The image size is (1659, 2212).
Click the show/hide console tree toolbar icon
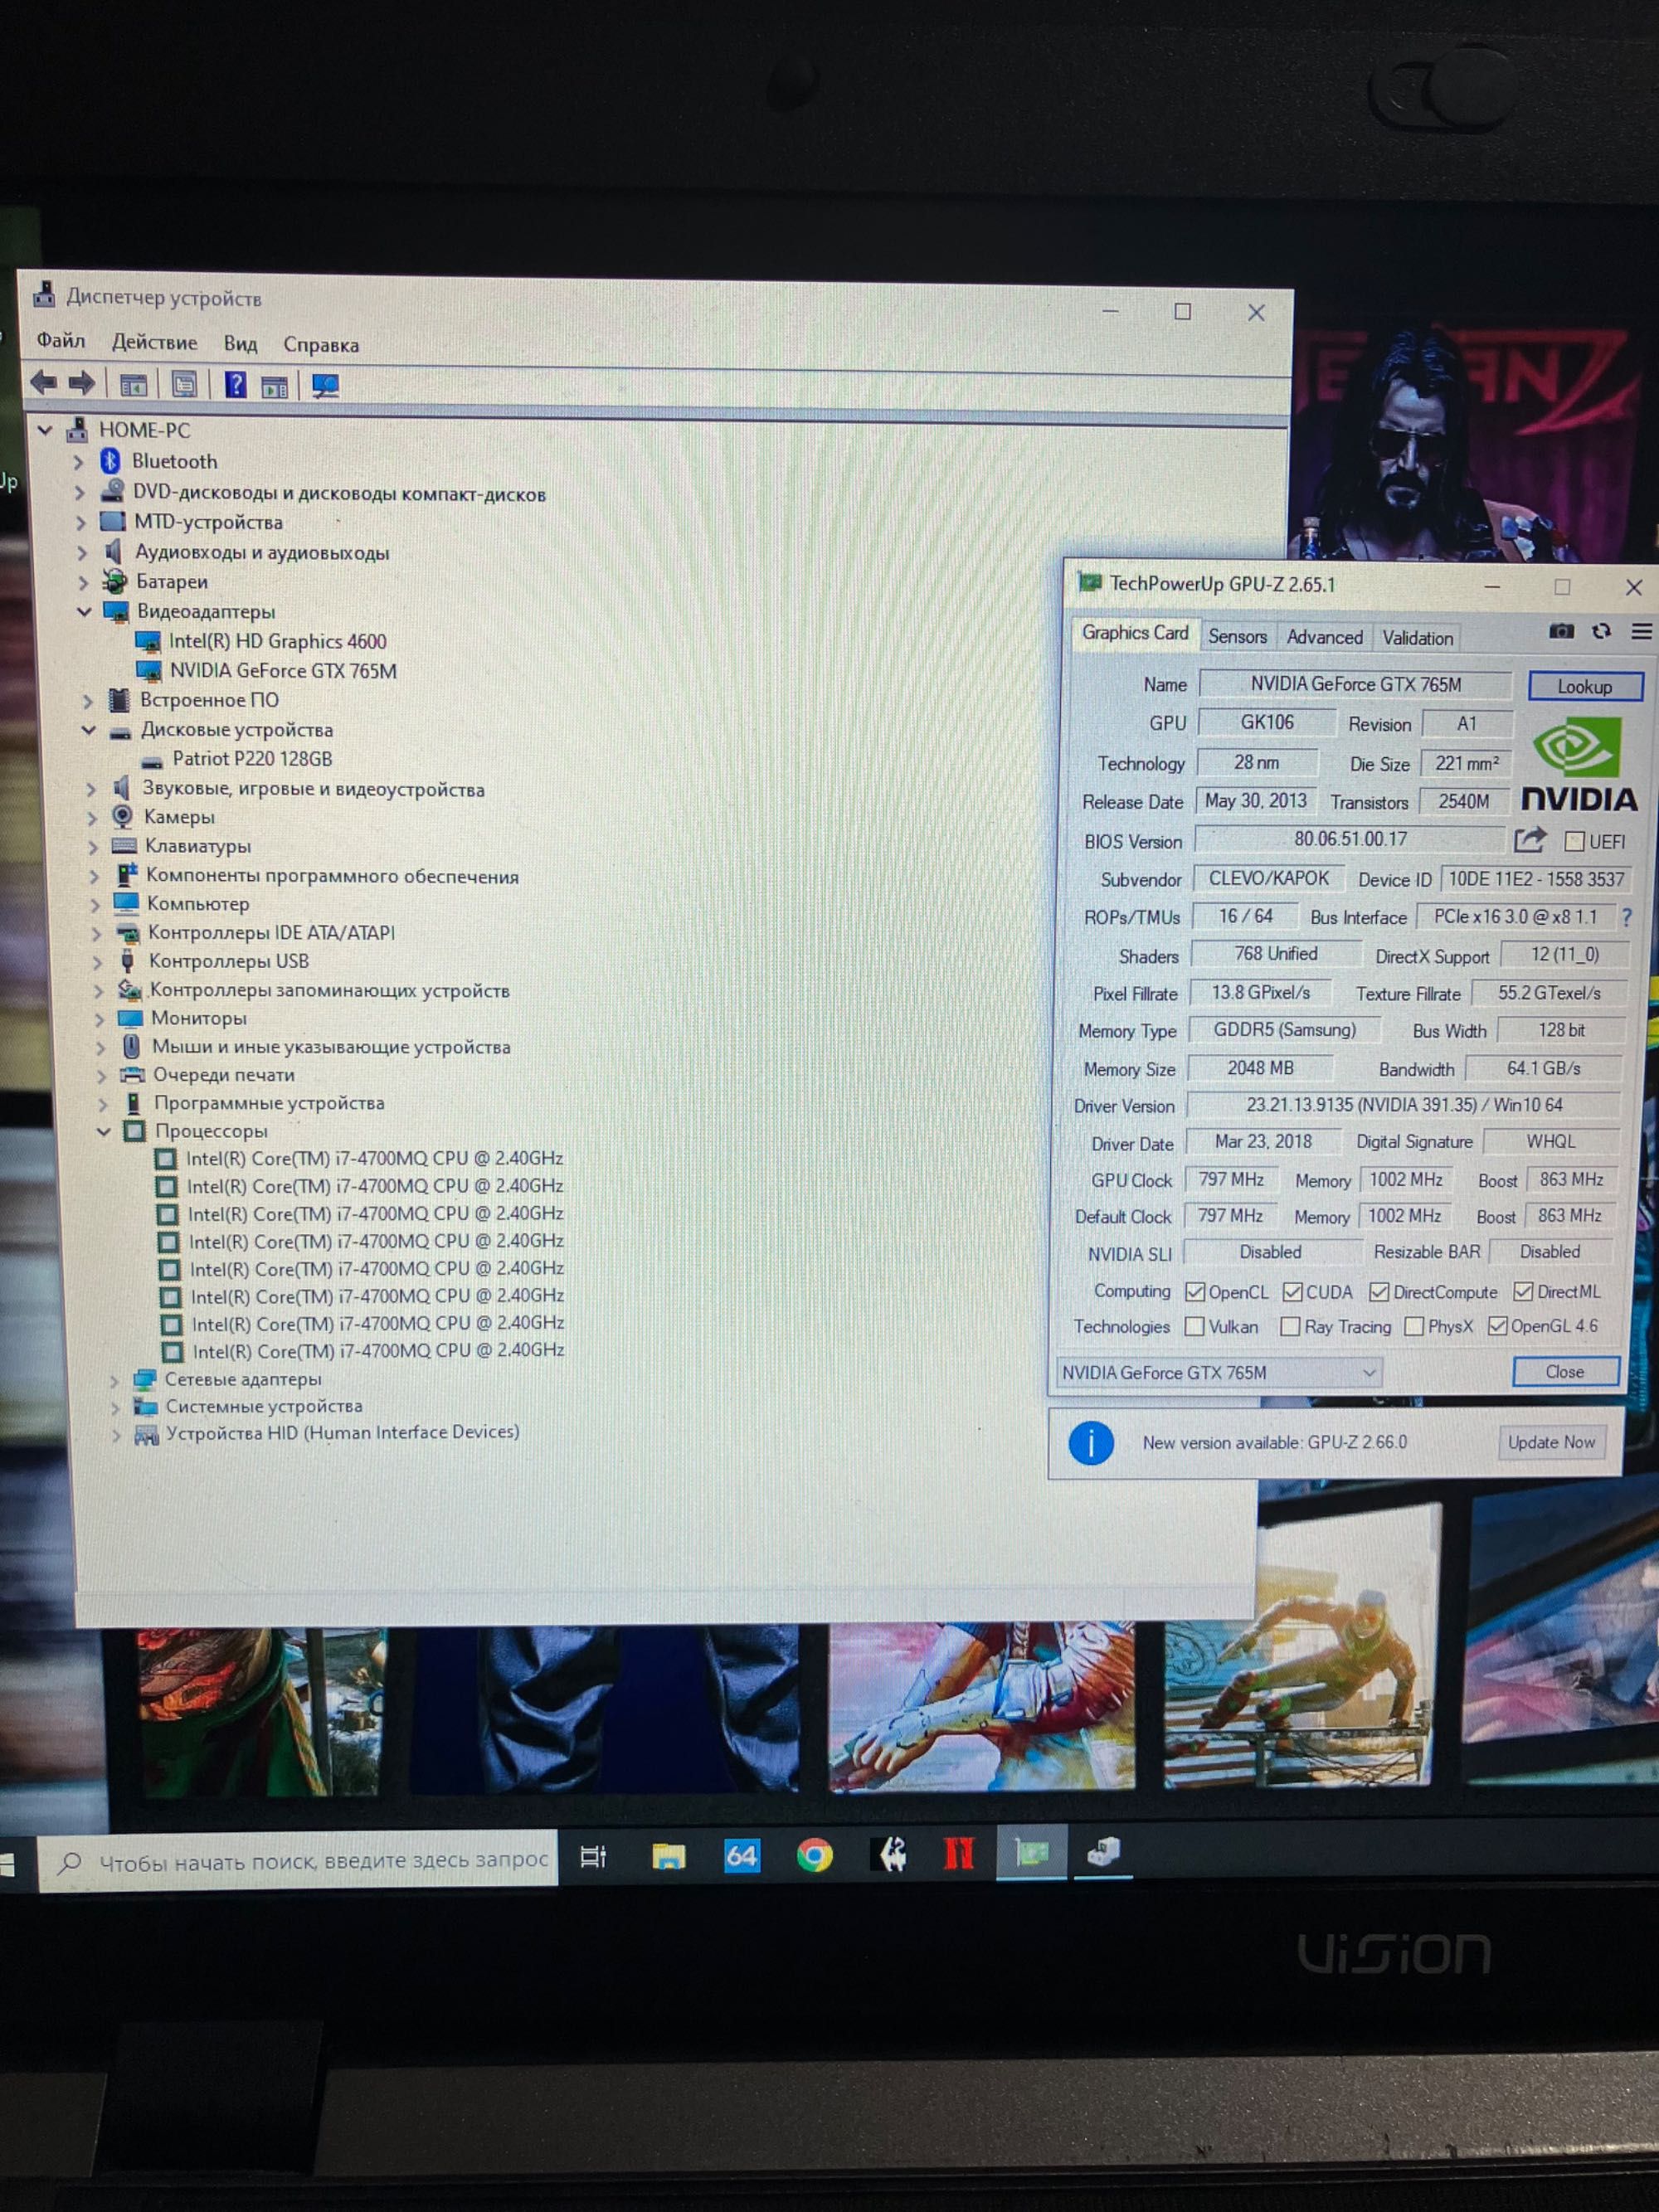pyautogui.click(x=133, y=384)
